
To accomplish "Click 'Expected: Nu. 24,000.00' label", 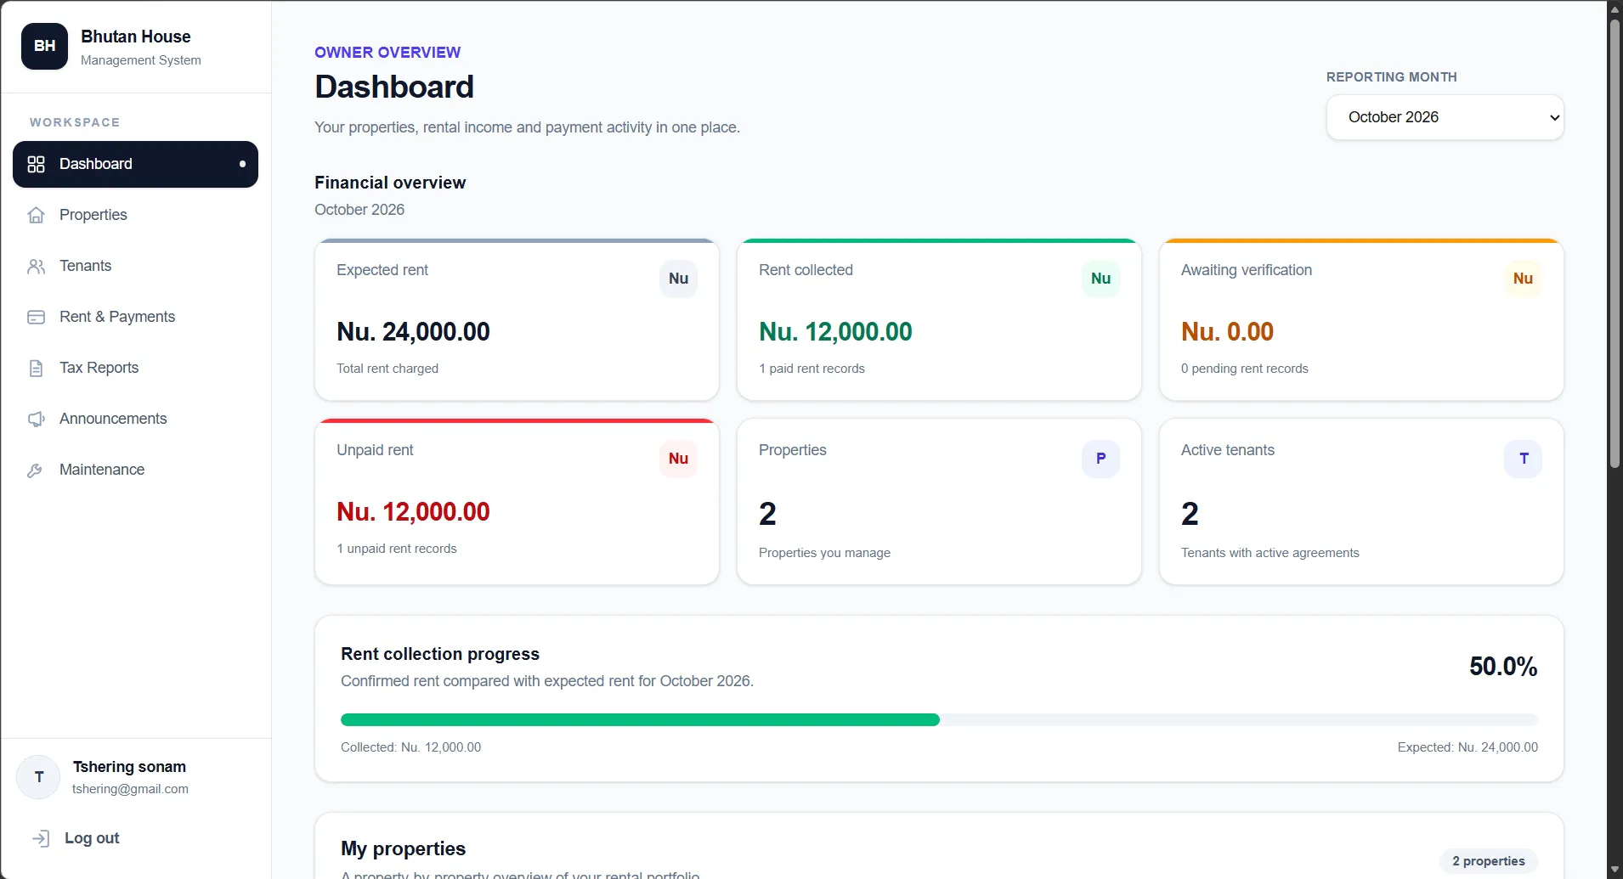I will pos(1467,747).
